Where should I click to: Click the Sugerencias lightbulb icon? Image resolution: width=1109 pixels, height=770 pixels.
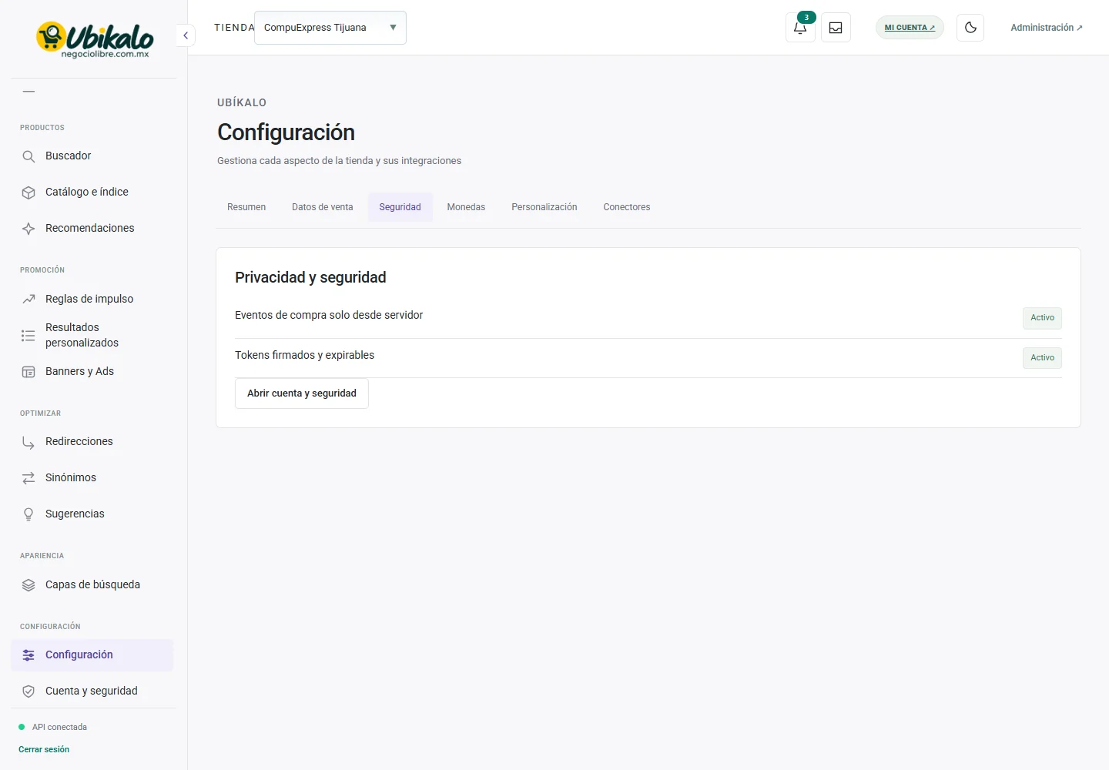tap(28, 514)
